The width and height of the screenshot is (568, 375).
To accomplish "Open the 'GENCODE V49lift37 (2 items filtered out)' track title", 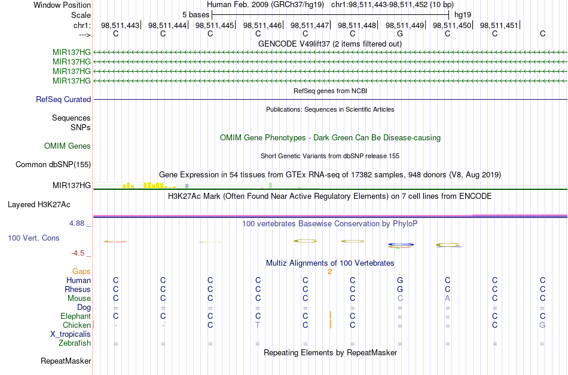I will coord(330,44).
